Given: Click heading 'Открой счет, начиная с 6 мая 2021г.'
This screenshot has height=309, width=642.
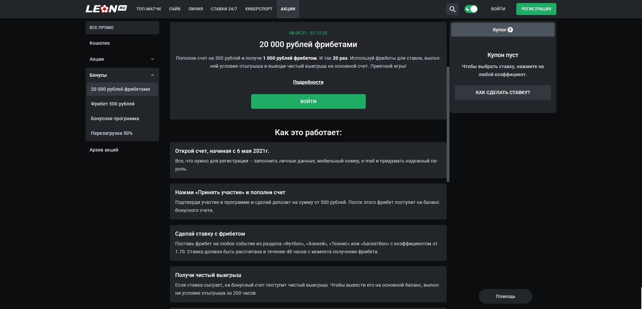Looking at the screenshot, I should [222, 151].
